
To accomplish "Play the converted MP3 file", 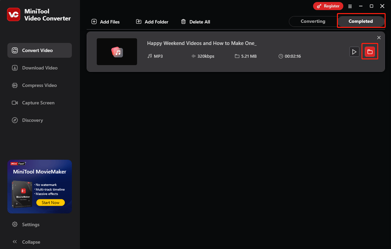I will coord(354,52).
